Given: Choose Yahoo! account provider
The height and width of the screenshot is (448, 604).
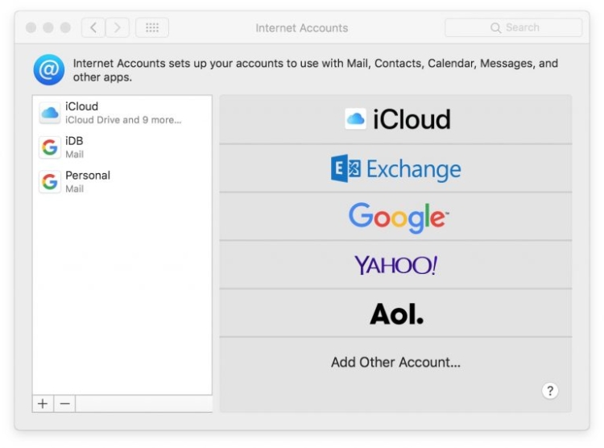Looking at the screenshot, I should click(395, 265).
